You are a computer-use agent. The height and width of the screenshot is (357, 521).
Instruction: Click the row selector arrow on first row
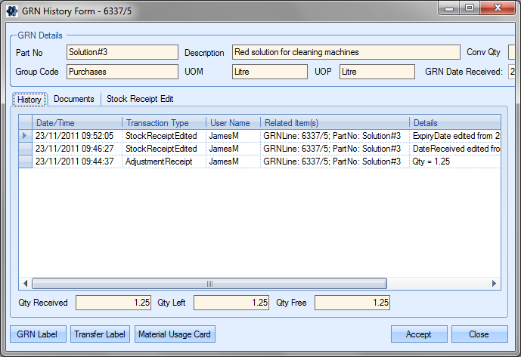click(25, 136)
